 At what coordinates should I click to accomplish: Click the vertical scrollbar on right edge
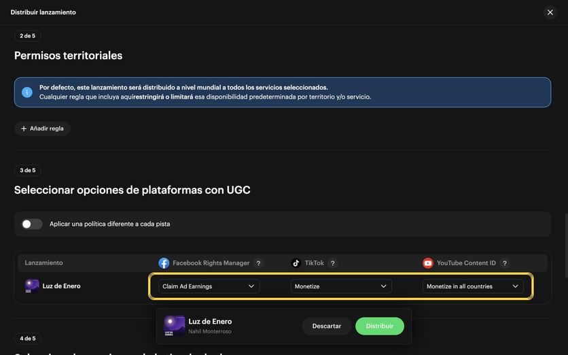(566, 246)
